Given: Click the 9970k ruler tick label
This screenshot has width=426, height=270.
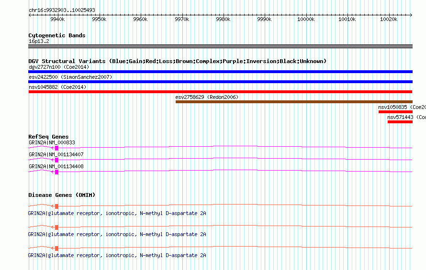Looking at the screenshot, I should pyautogui.click(x=182, y=19).
